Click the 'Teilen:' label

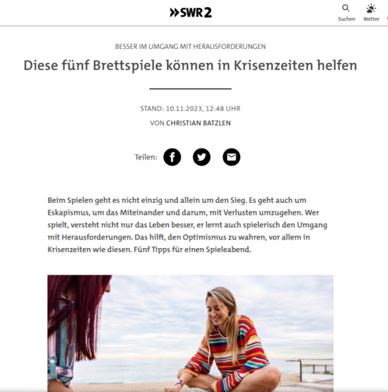coord(146,157)
